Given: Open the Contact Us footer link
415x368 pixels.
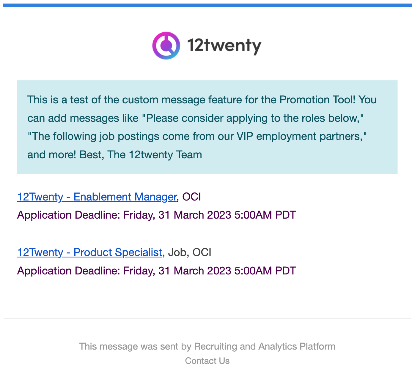Looking at the screenshot, I should 207,361.
